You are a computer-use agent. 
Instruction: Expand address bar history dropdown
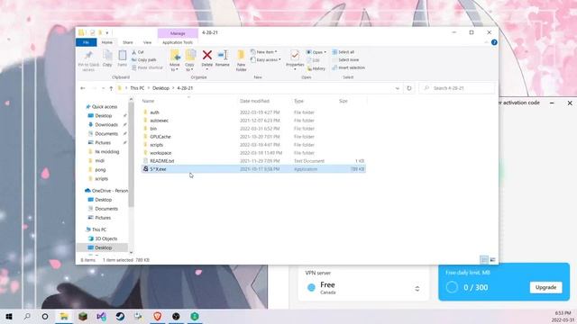pyautogui.click(x=397, y=88)
